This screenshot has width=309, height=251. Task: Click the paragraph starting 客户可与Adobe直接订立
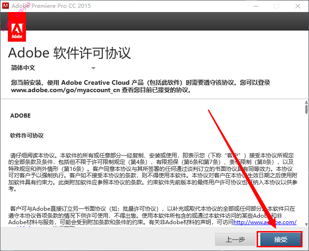coord(152,215)
